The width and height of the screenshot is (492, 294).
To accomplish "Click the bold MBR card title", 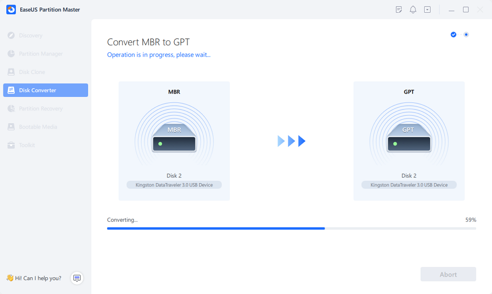I will [x=174, y=92].
